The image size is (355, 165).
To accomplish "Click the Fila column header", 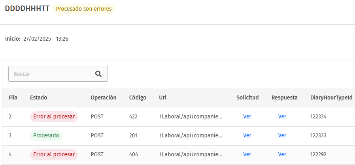I will (x=13, y=97).
